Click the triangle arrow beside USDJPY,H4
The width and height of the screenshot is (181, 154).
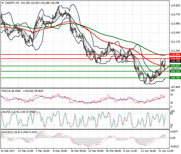click(2, 3)
